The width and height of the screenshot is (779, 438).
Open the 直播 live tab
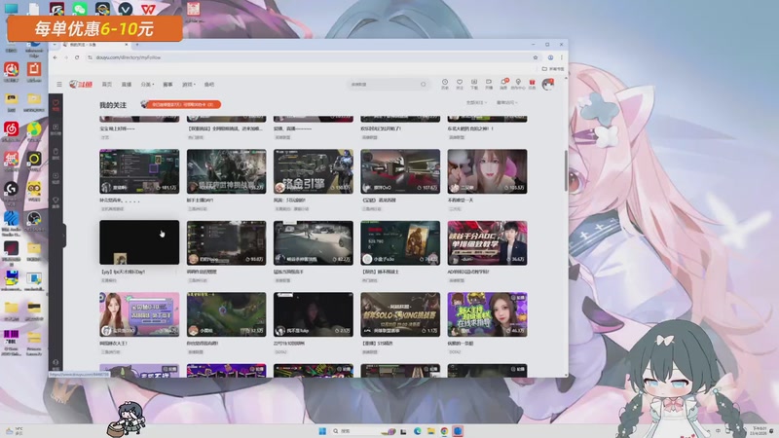pos(127,85)
